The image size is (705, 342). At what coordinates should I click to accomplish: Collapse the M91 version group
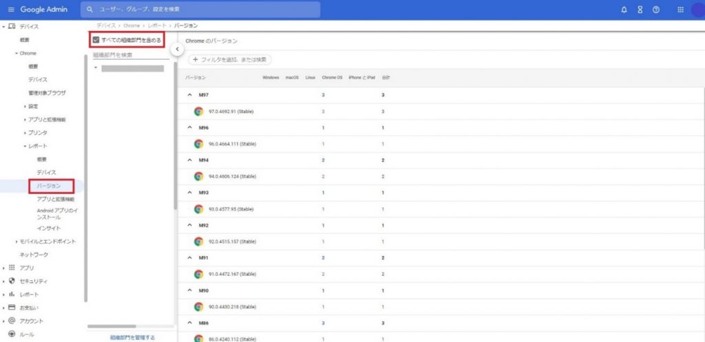(190, 258)
